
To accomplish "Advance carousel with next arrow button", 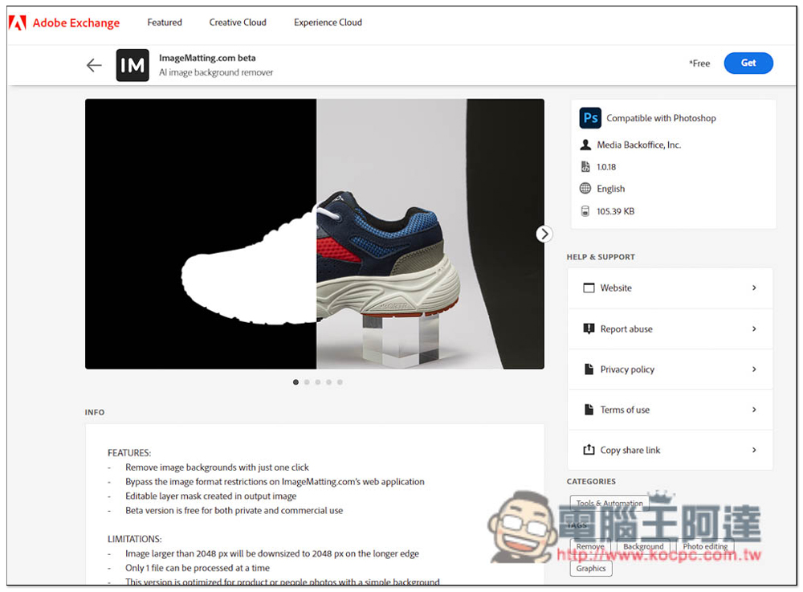I will click(544, 234).
